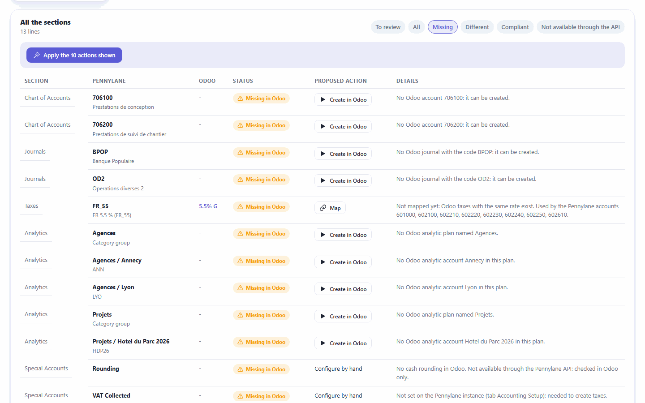Click the 'Banque Populaire' journal name
The height and width of the screenshot is (403, 645).
113,161
